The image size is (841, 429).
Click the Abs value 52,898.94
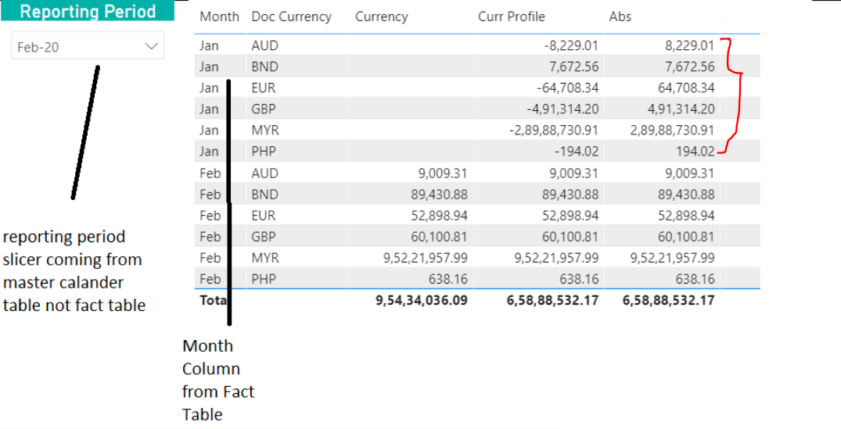point(685,216)
